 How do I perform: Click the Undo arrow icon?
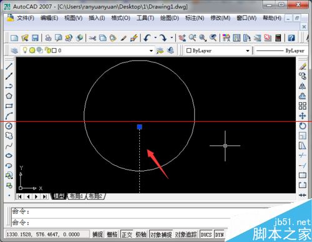[147, 38]
